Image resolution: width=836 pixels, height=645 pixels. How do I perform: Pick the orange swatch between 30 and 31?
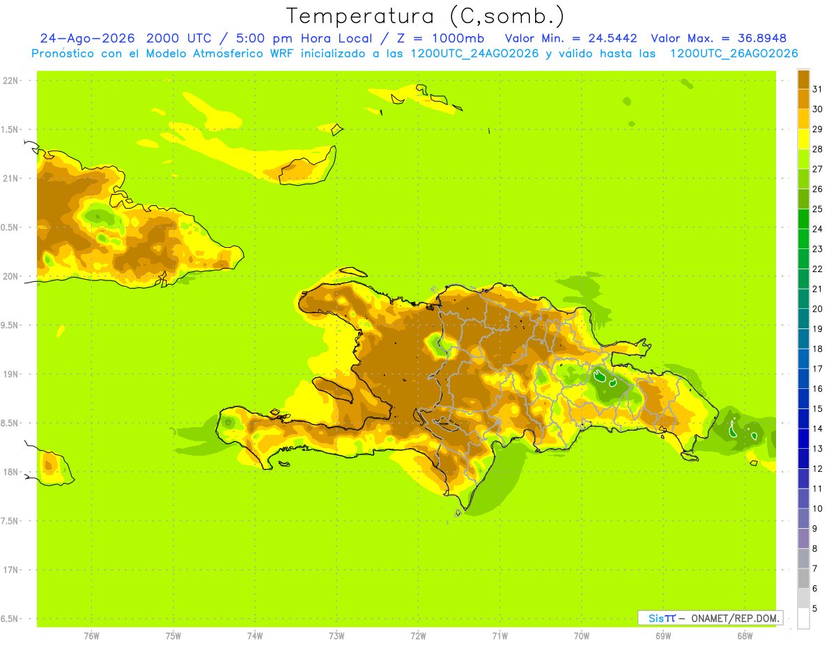[x=803, y=99]
